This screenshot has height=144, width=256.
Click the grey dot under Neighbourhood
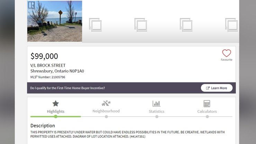pos(106,117)
